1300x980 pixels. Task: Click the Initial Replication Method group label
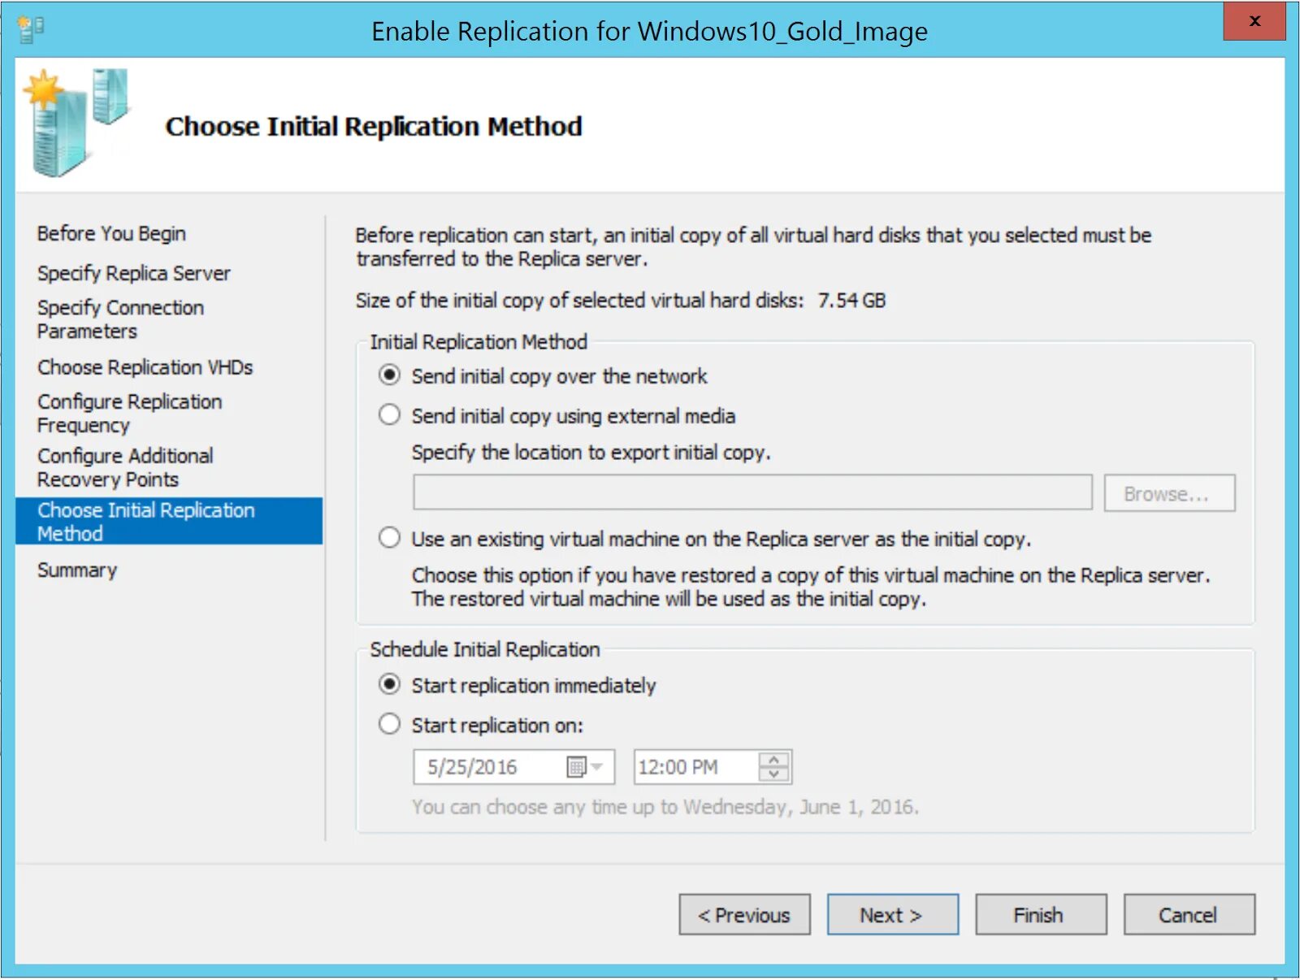479,342
